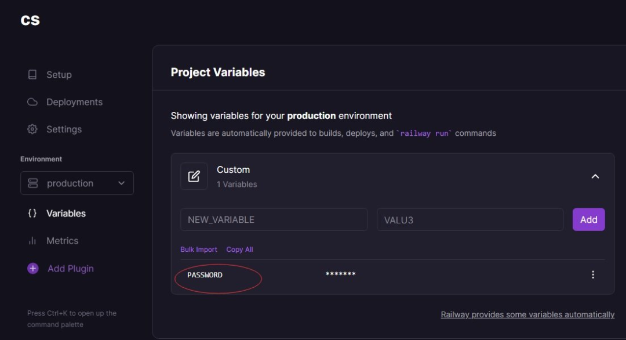
Task: Focus the NEW_VARIABLE name input field
Action: [274, 219]
